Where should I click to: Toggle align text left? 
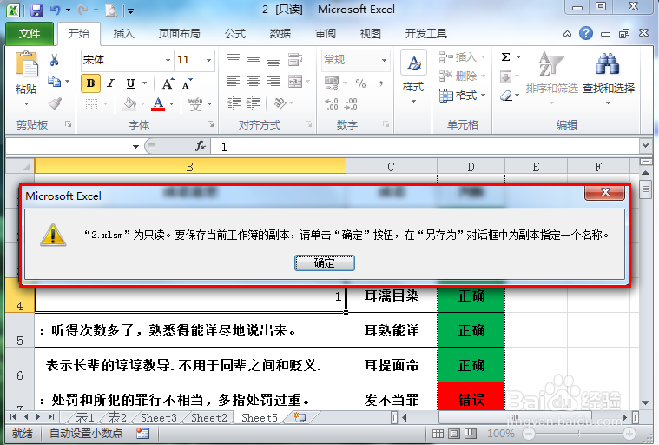click(x=234, y=81)
